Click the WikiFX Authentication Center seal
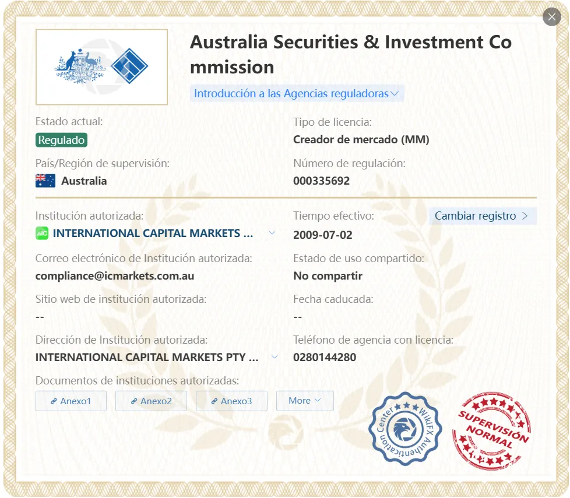Screen dimensions: 570x498 tap(405, 429)
